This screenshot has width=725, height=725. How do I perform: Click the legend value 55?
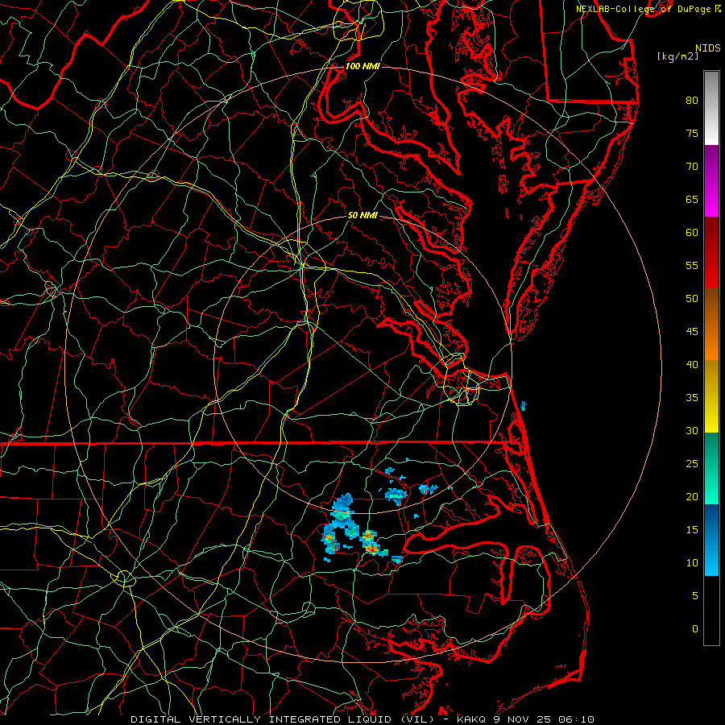click(692, 265)
